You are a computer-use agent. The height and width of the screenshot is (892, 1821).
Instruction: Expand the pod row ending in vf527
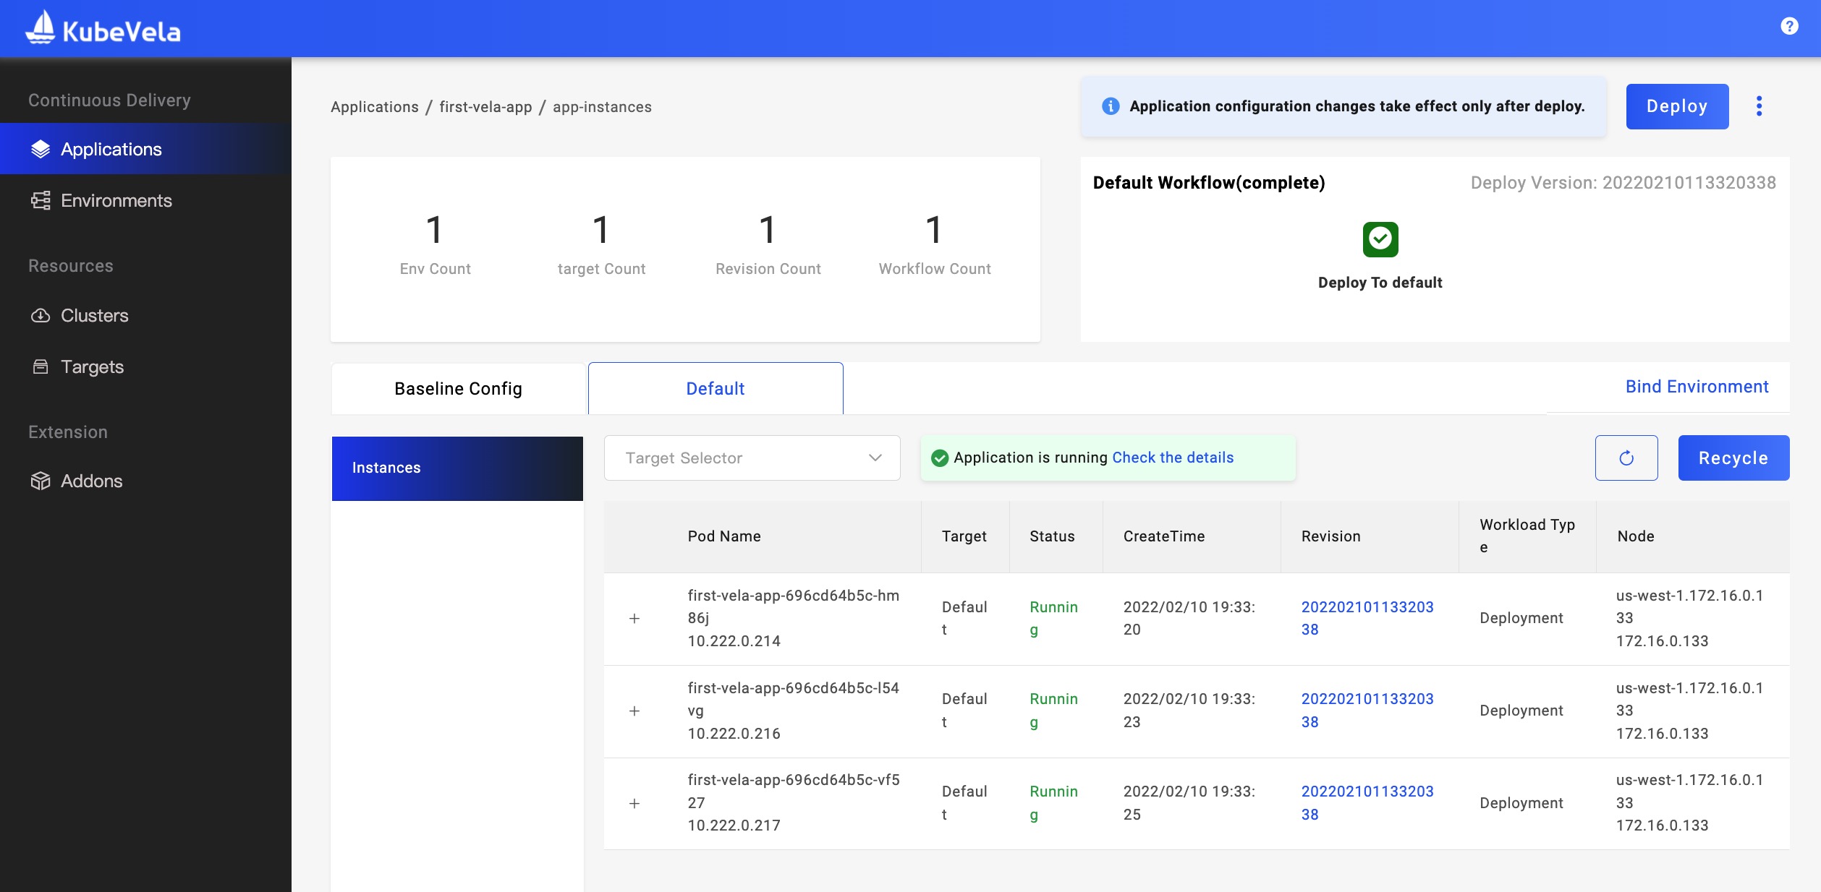click(634, 804)
